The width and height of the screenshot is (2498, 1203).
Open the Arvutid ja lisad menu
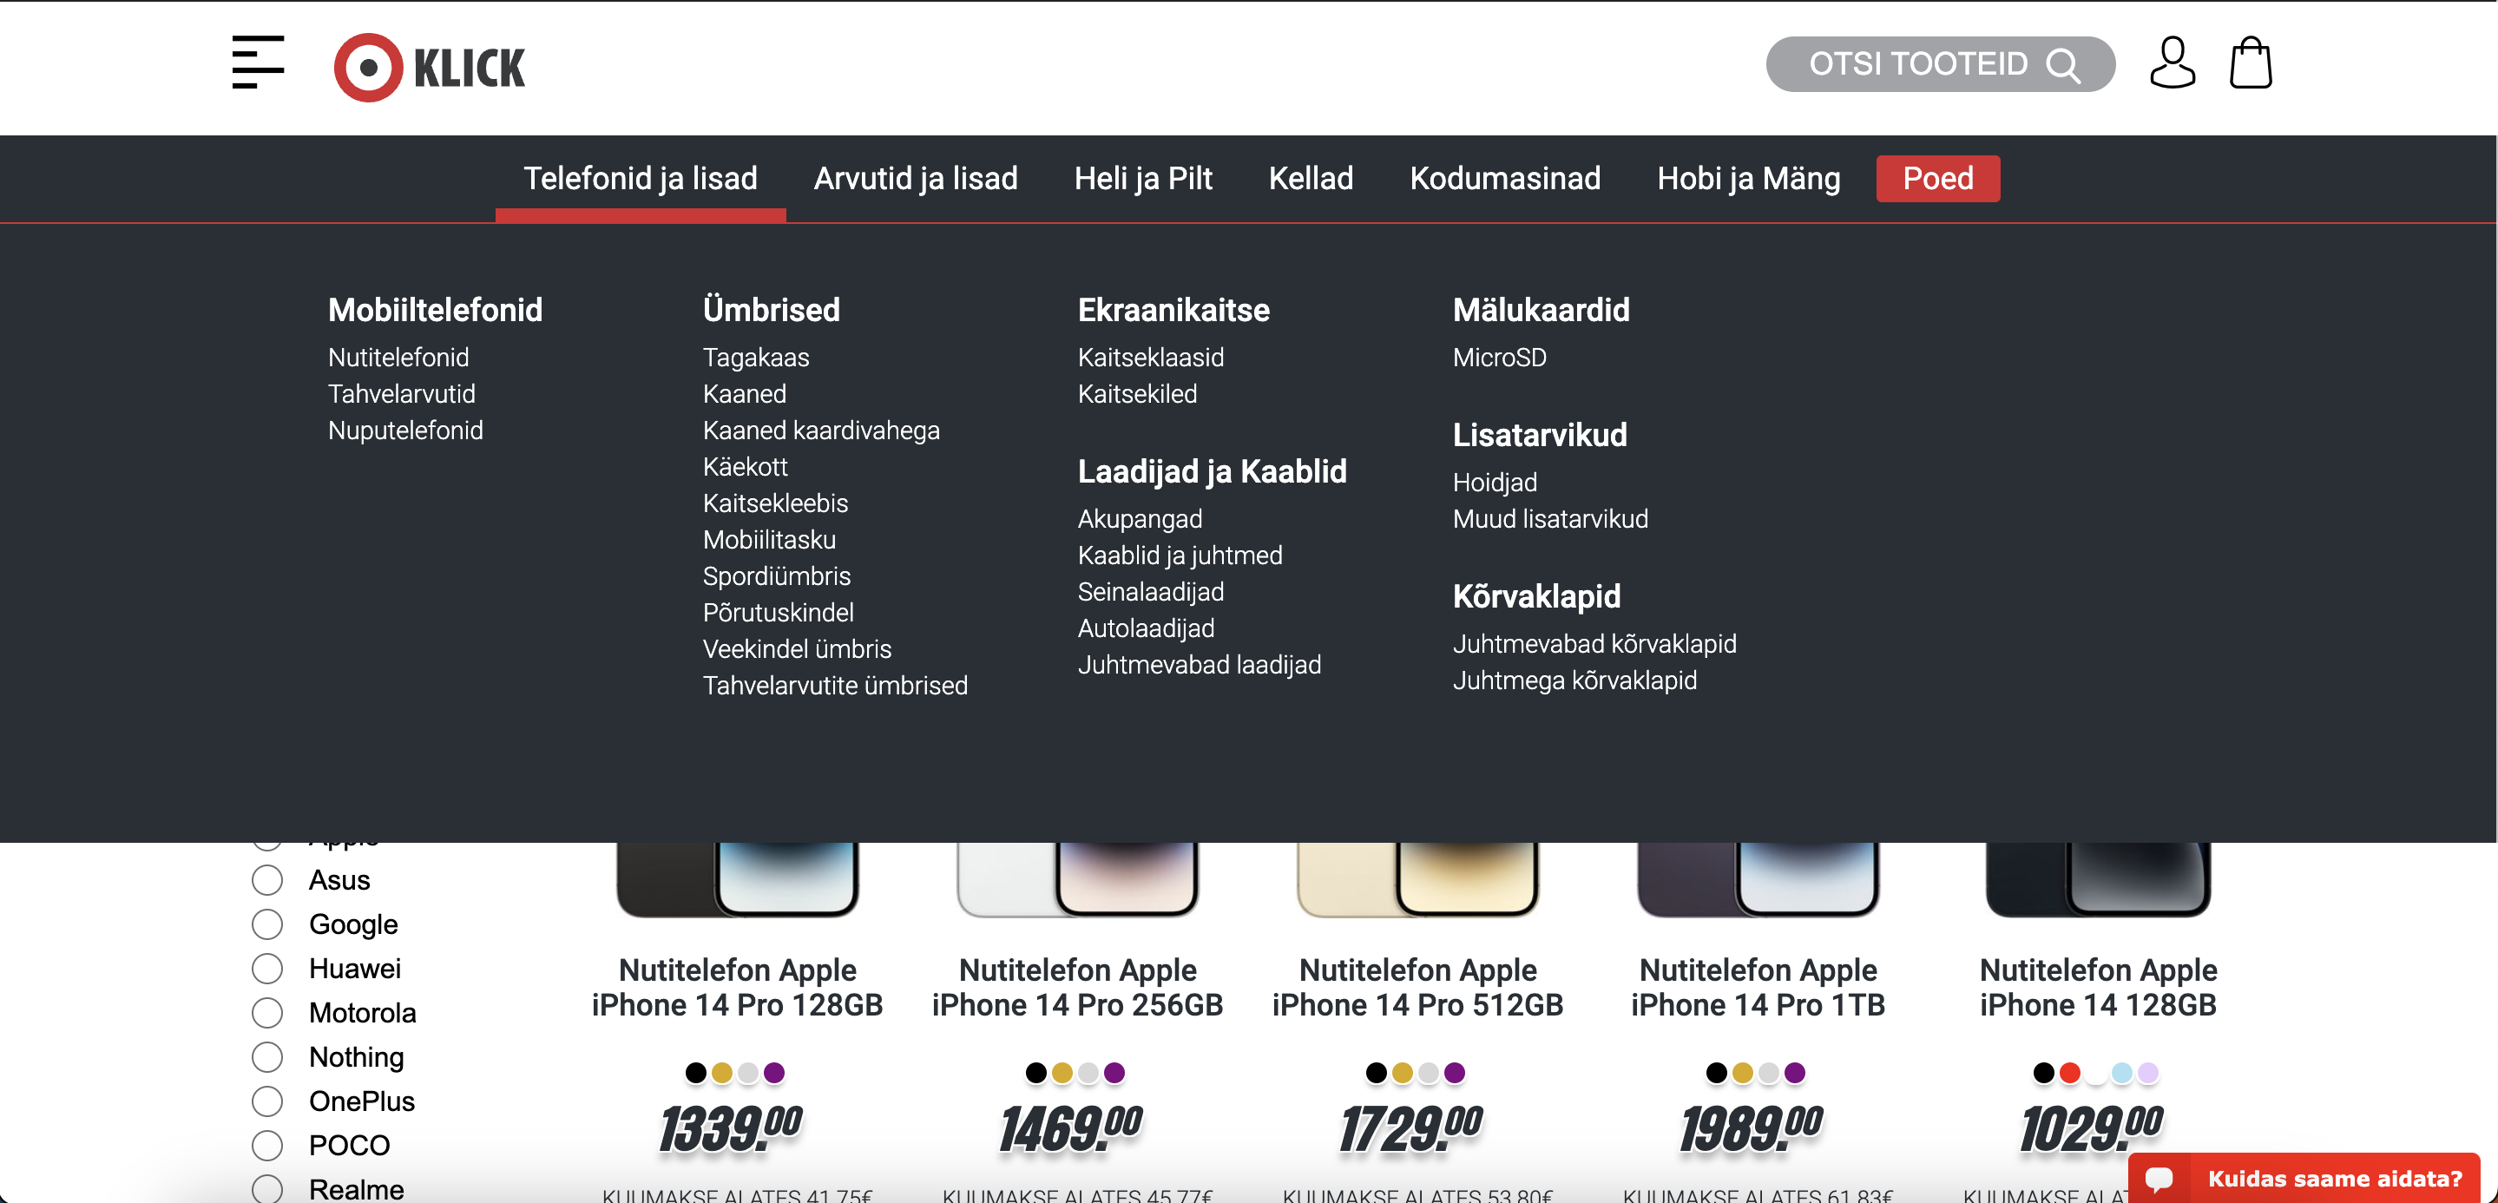point(915,178)
